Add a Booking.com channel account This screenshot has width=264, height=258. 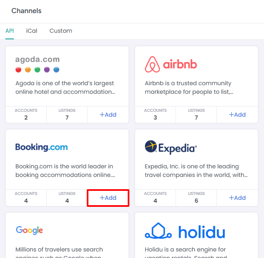pyautogui.click(x=108, y=198)
